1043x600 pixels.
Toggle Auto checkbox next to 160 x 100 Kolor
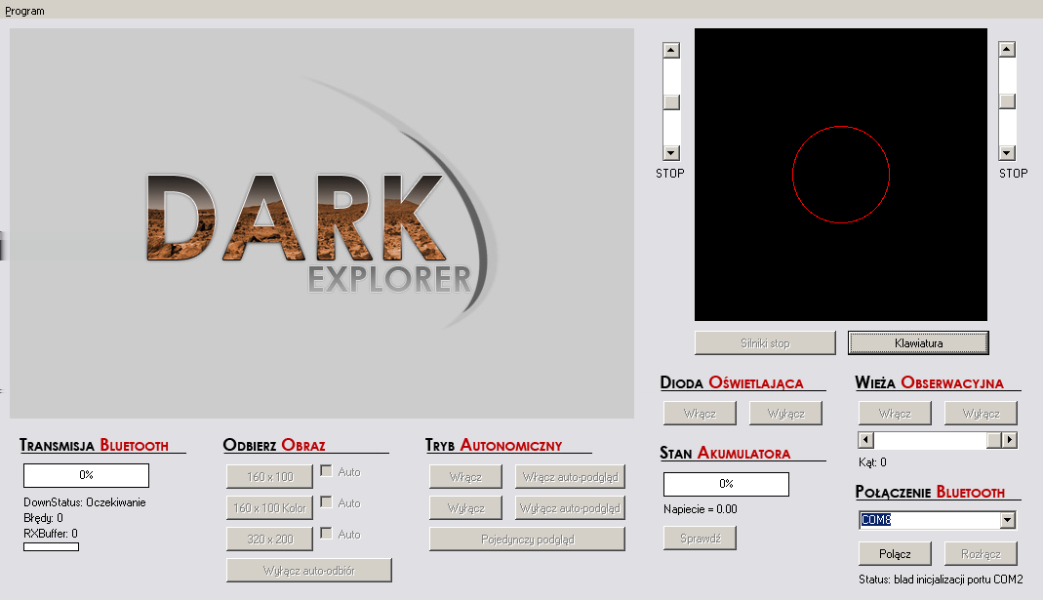coord(326,502)
